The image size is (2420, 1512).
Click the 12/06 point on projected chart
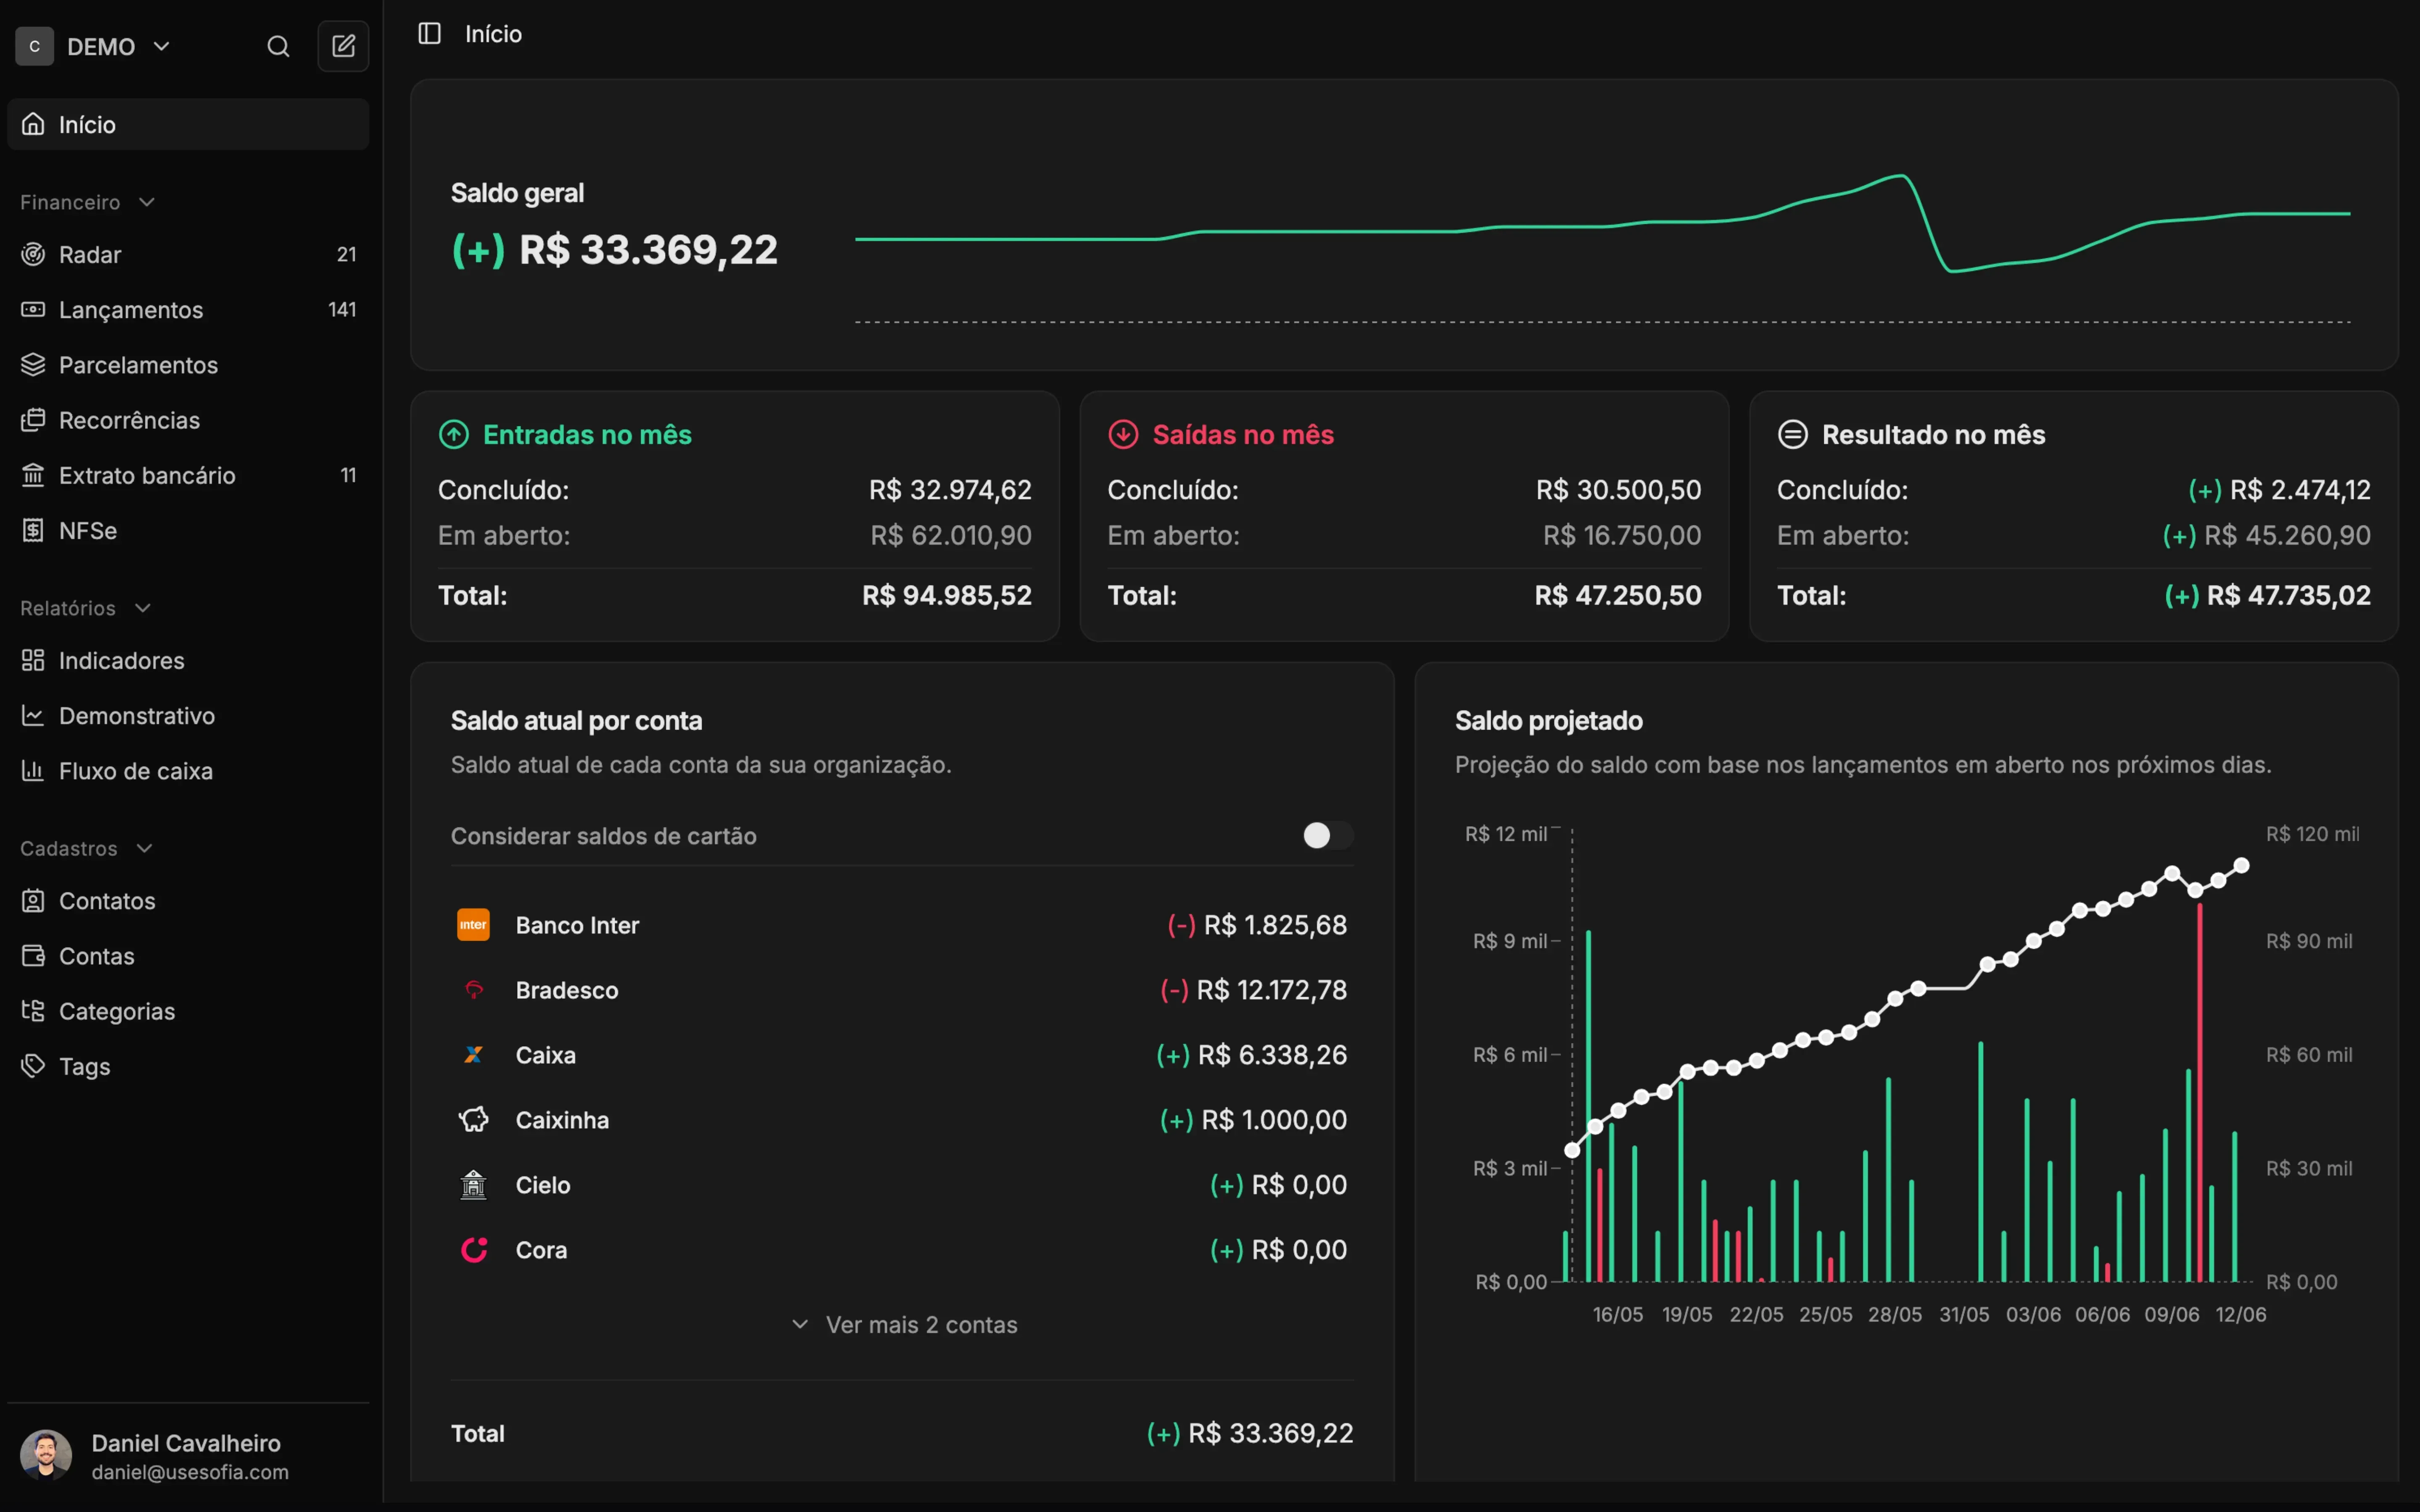pyautogui.click(x=2241, y=865)
